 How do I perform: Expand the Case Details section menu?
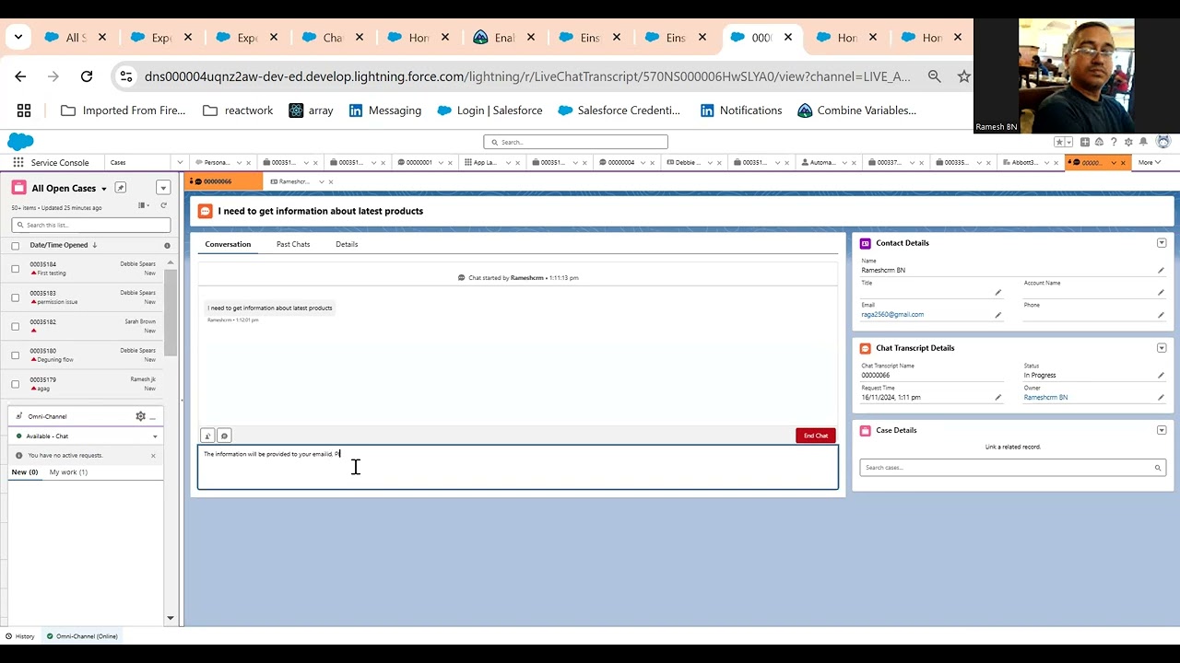(1162, 430)
